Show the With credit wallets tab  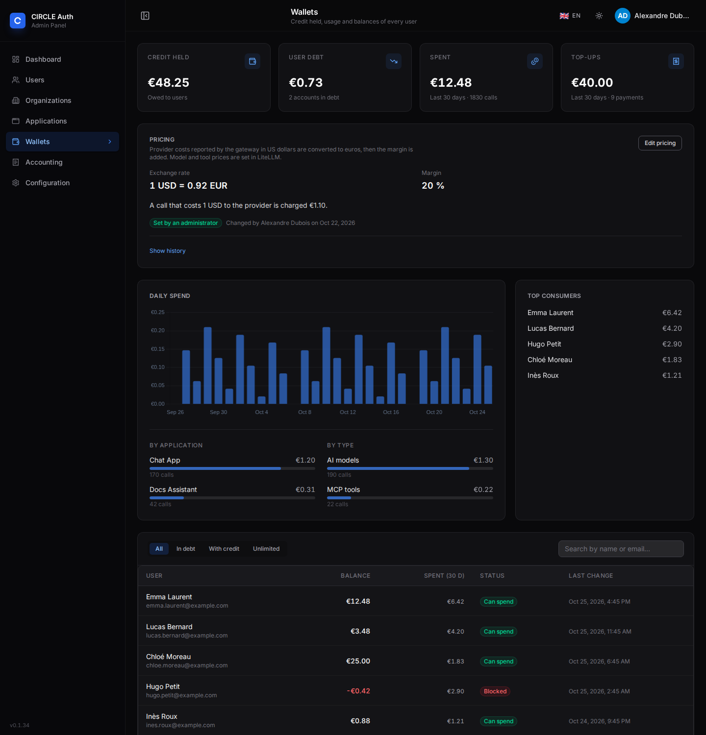224,549
